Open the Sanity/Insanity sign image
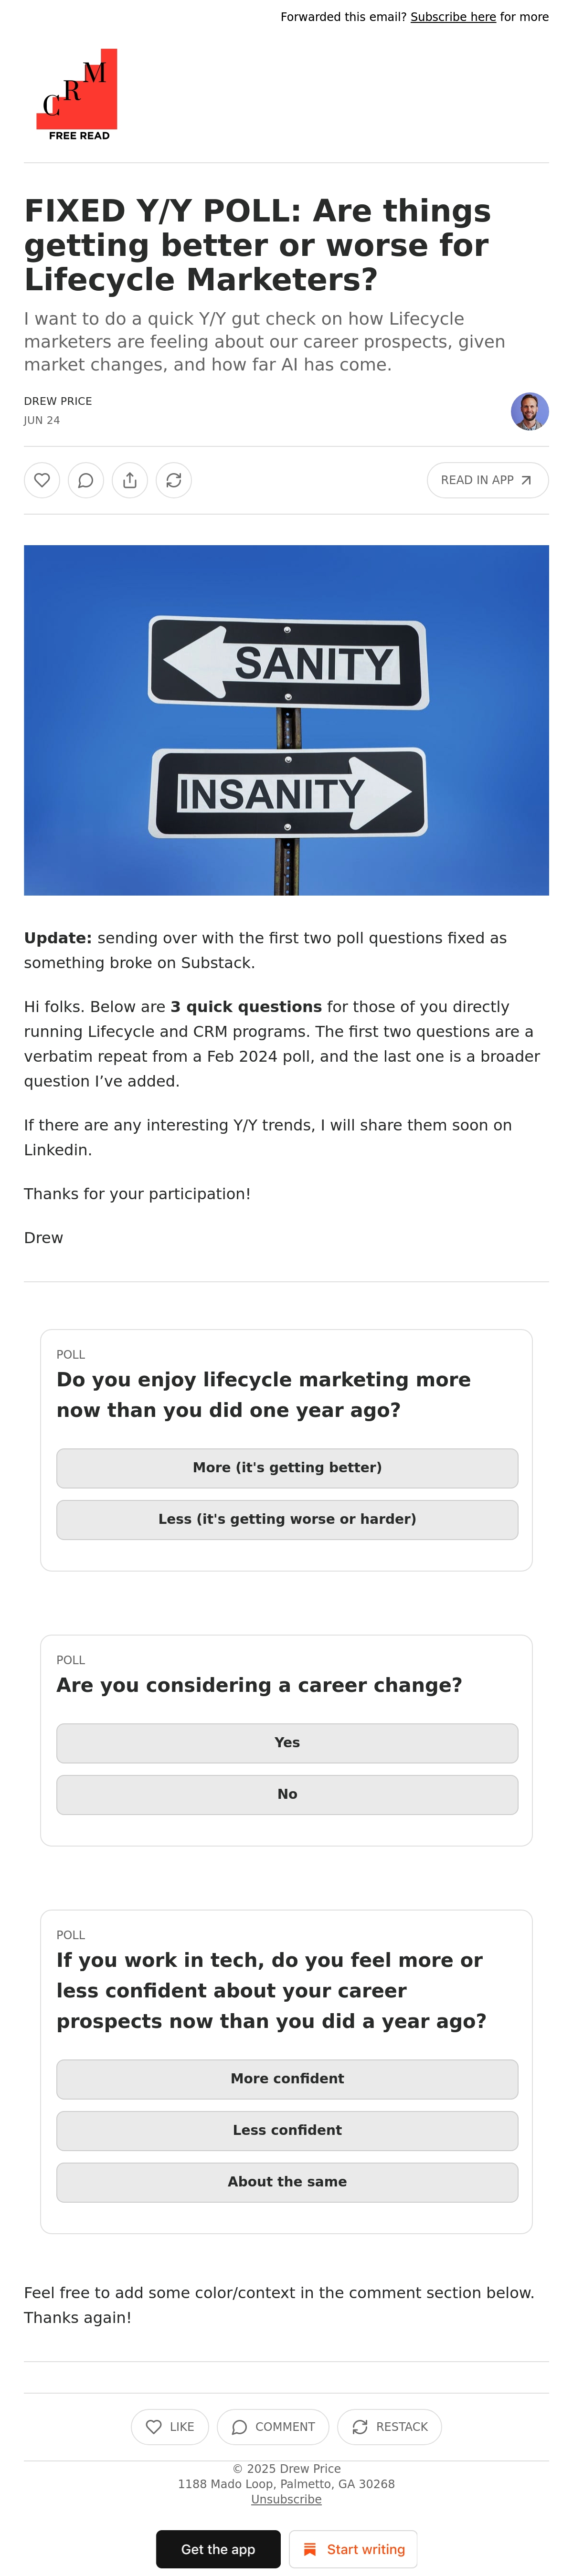The height and width of the screenshot is (2576, 573). 286,720
